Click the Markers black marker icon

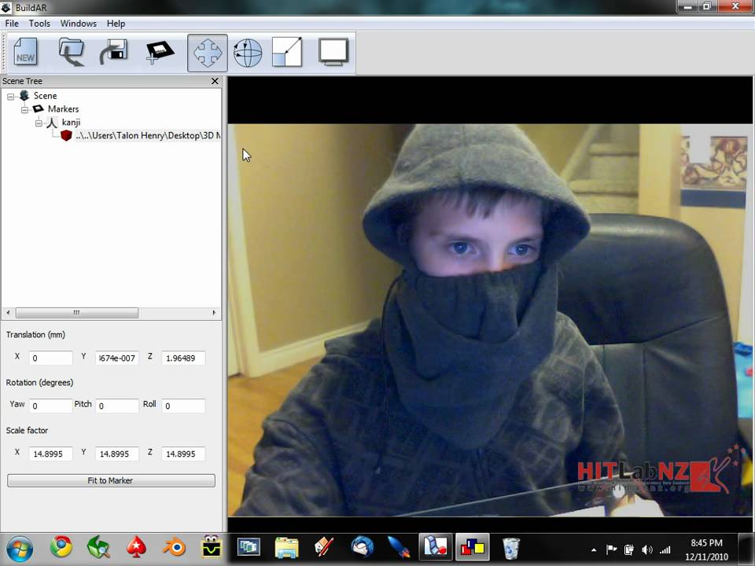(38, 108)
